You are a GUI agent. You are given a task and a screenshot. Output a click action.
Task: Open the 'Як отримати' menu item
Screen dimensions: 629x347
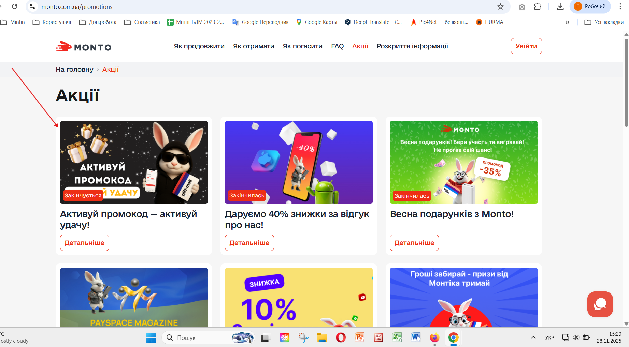254,46
